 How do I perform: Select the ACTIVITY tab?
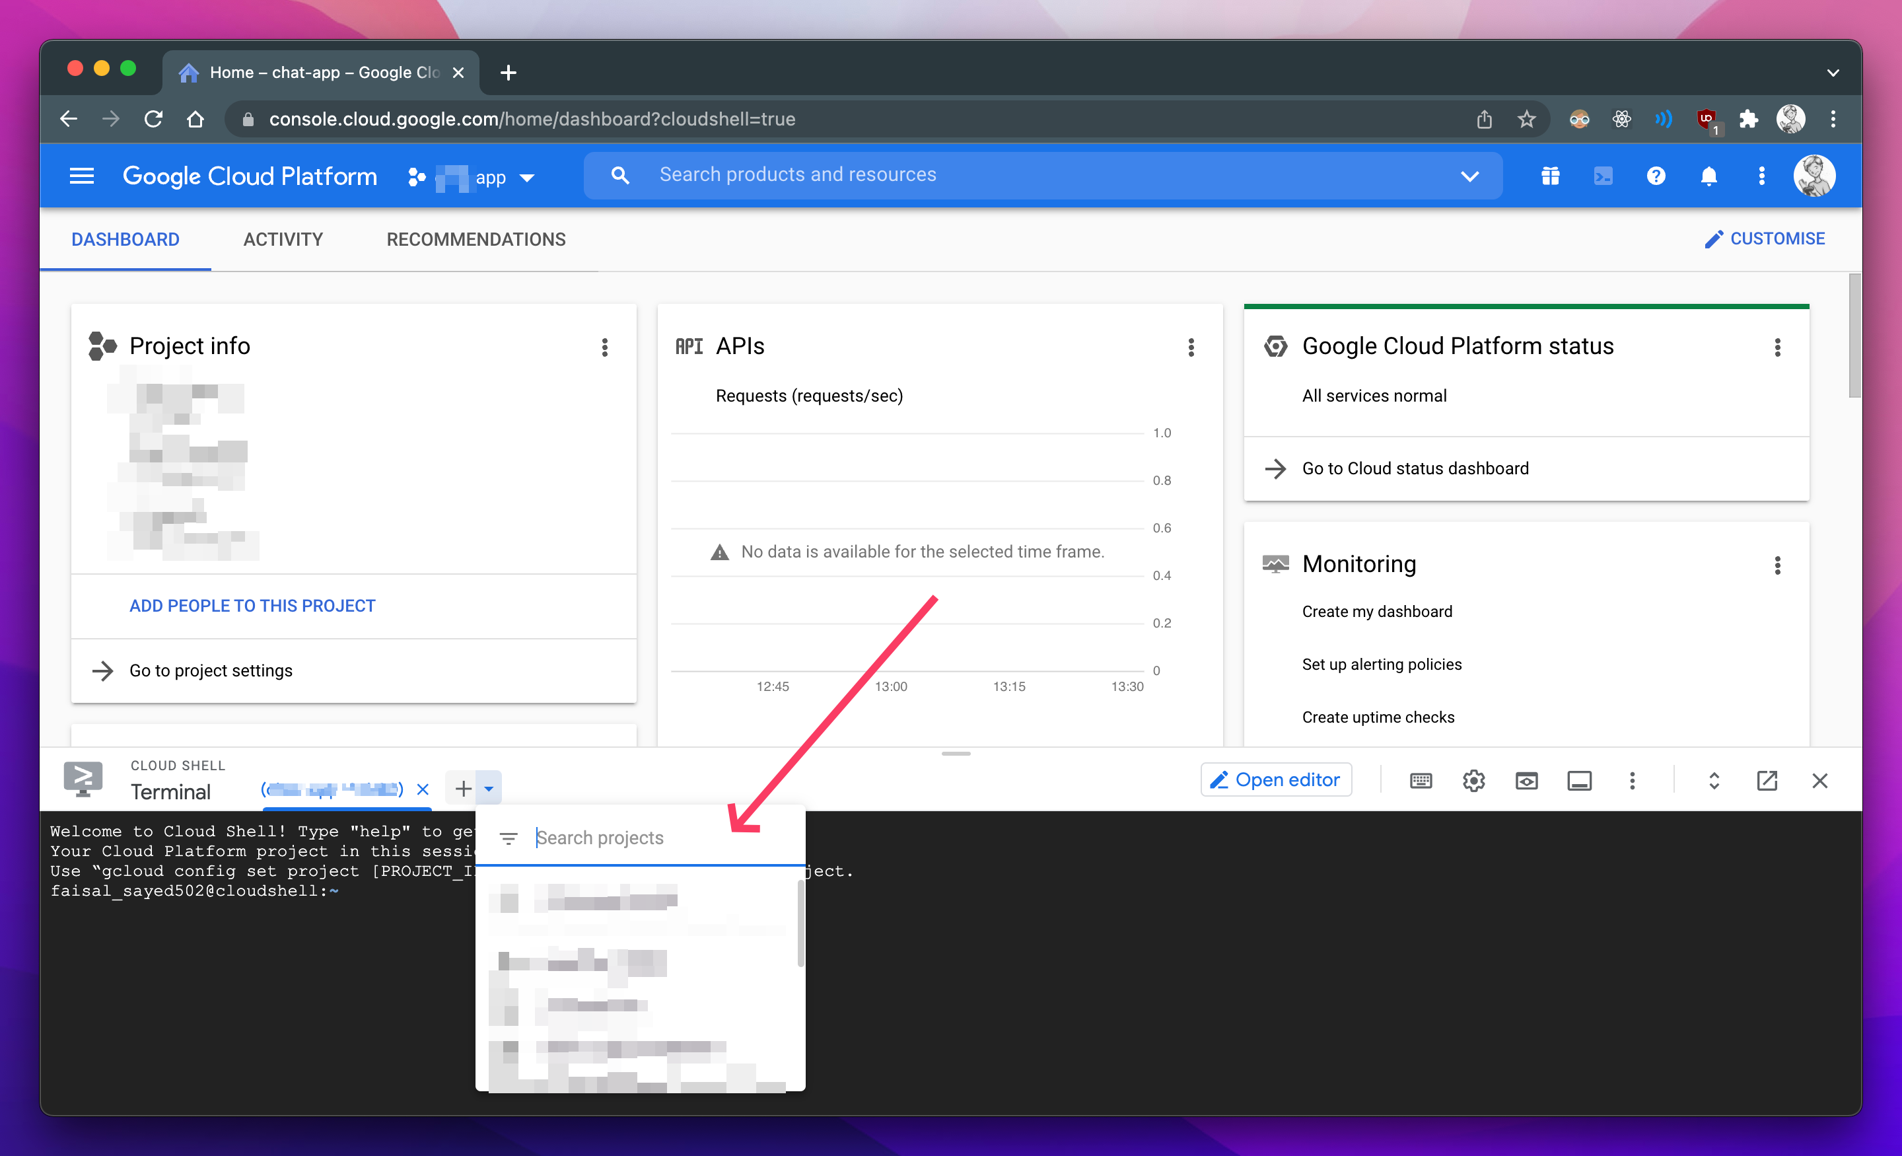tap(283, 239)
